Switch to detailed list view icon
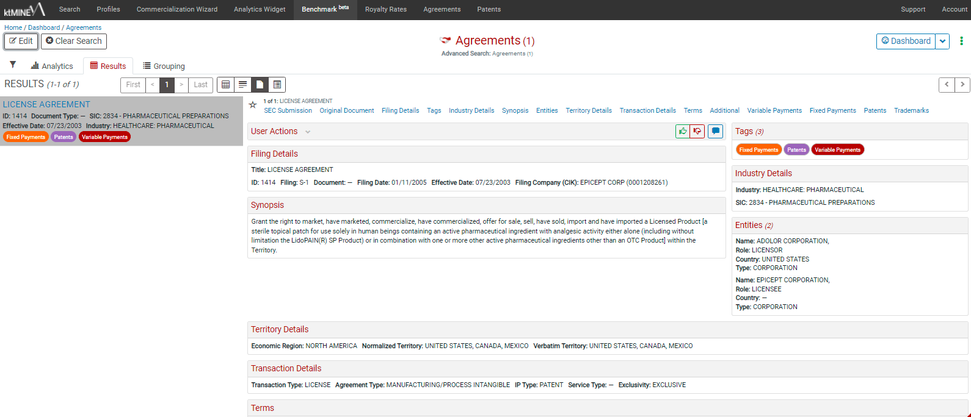 click(277, 85)
